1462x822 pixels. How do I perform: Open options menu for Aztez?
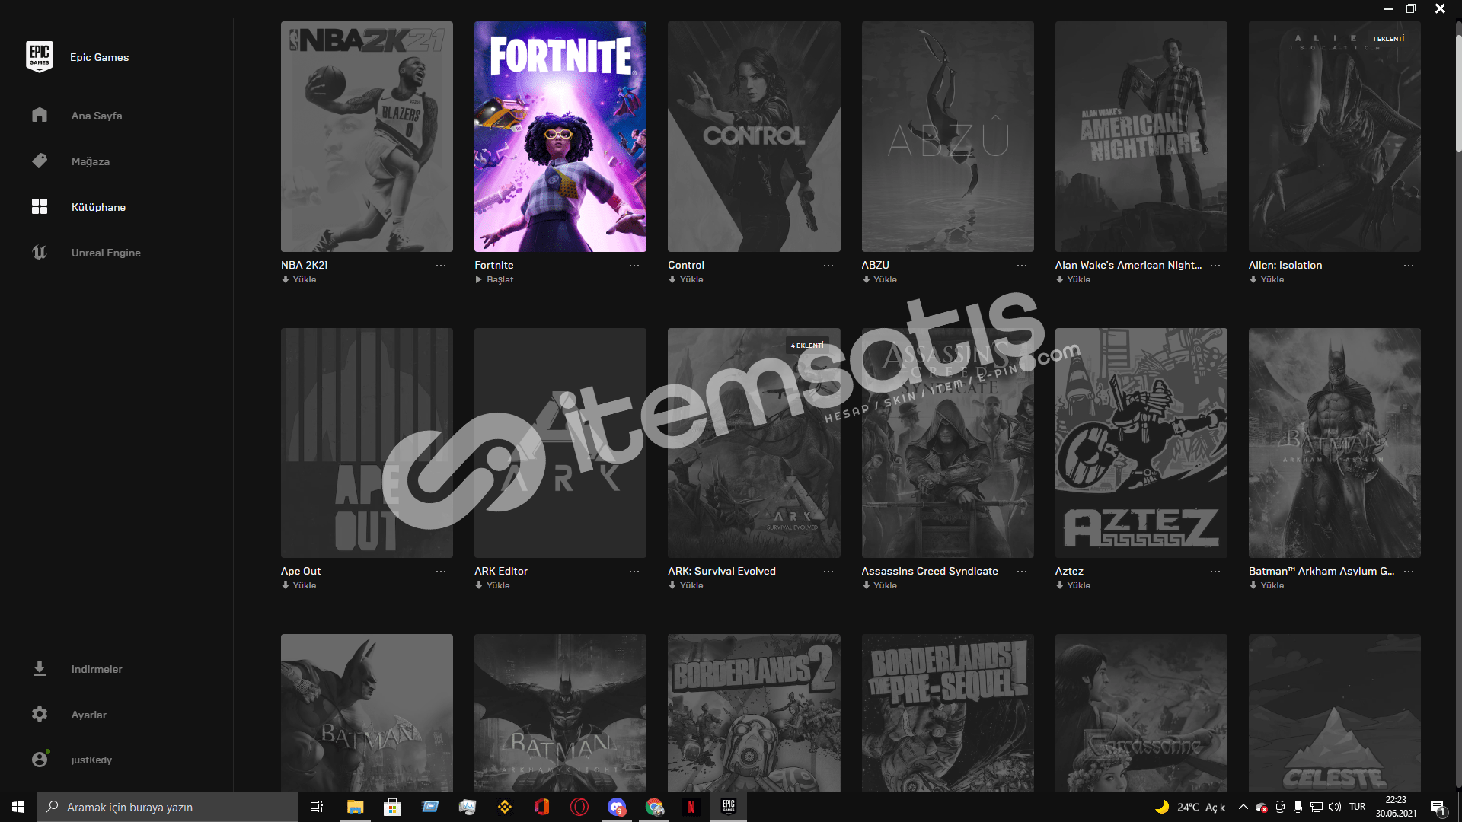[1215, 572]
